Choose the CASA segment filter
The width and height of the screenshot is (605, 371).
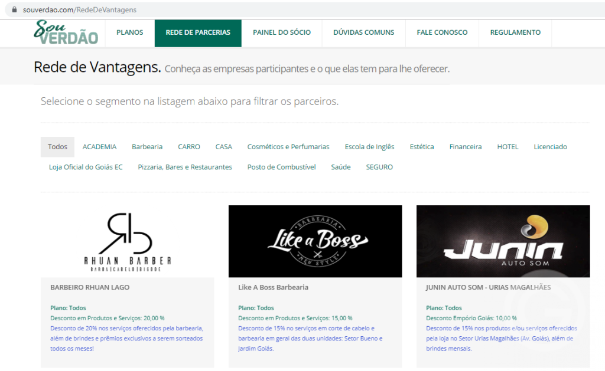coord(224,147)
